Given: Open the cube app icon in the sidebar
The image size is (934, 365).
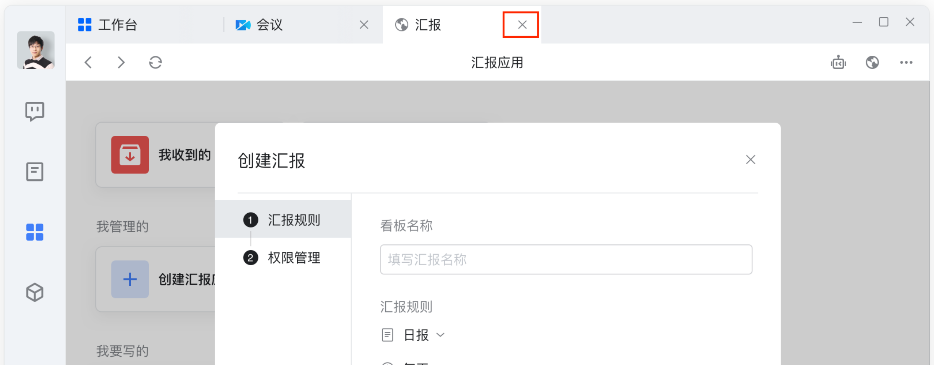Looking at the screenshot, I should pyautogui.click(x=35, y=293).
